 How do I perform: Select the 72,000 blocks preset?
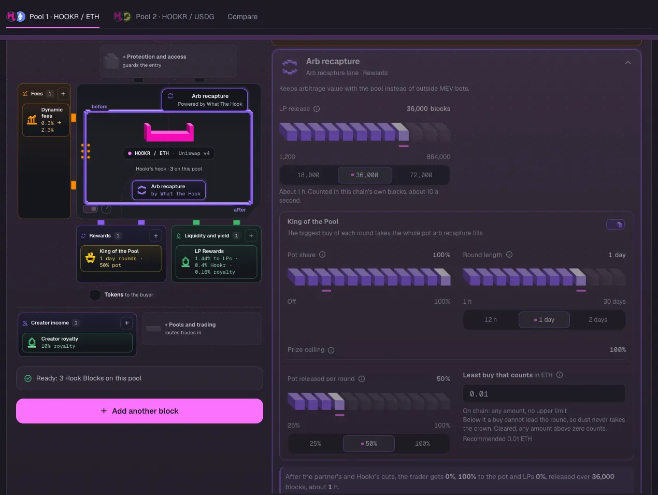(x=421, y=175)
